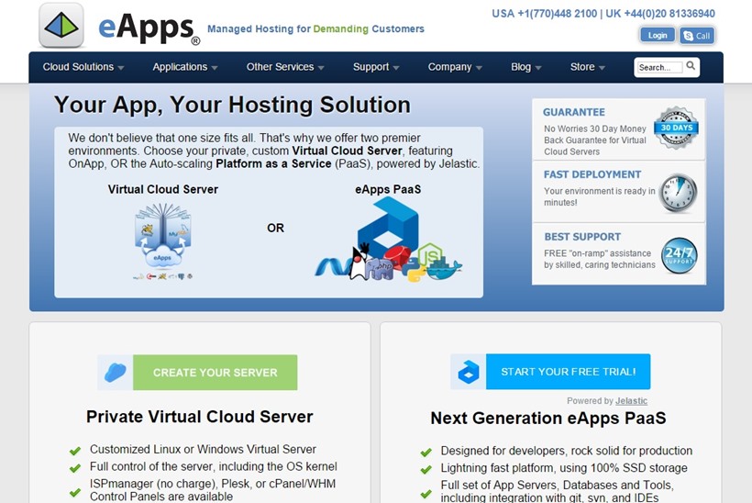Image resolution: width=752 pixels, height=503 pixels.
Task: Expand the Store dropdown arrow
Action: pyautogui.click(x=602, y=68)
